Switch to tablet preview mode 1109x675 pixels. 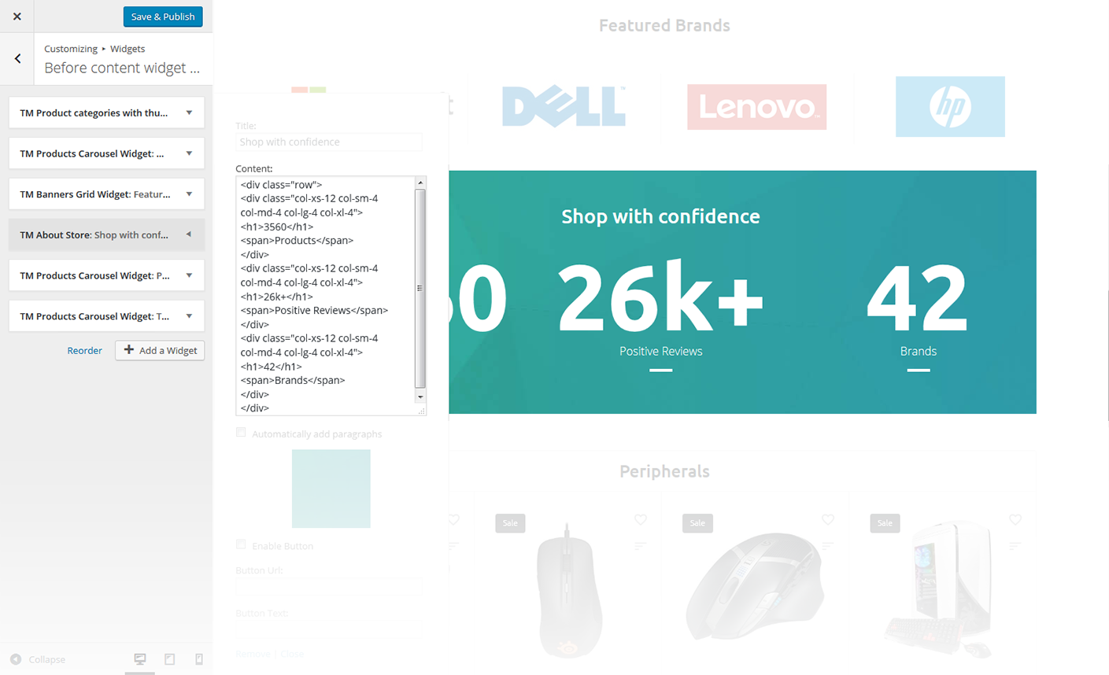click(x=169, y=659)
